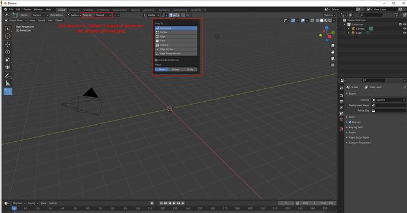Toggle camera view icon in viewport
The image size is (407, 213).
[x=333, y=58]
